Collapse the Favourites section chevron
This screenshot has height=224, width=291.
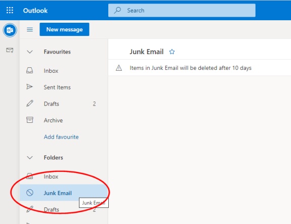click(30, 52)
